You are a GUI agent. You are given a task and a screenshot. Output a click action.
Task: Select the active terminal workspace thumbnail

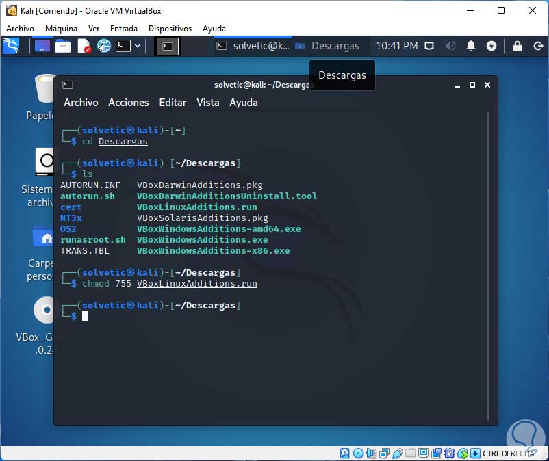pos(167,47)
